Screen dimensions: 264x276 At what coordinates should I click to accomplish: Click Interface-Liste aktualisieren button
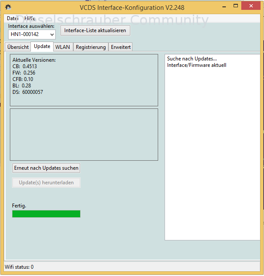[95, 30]
